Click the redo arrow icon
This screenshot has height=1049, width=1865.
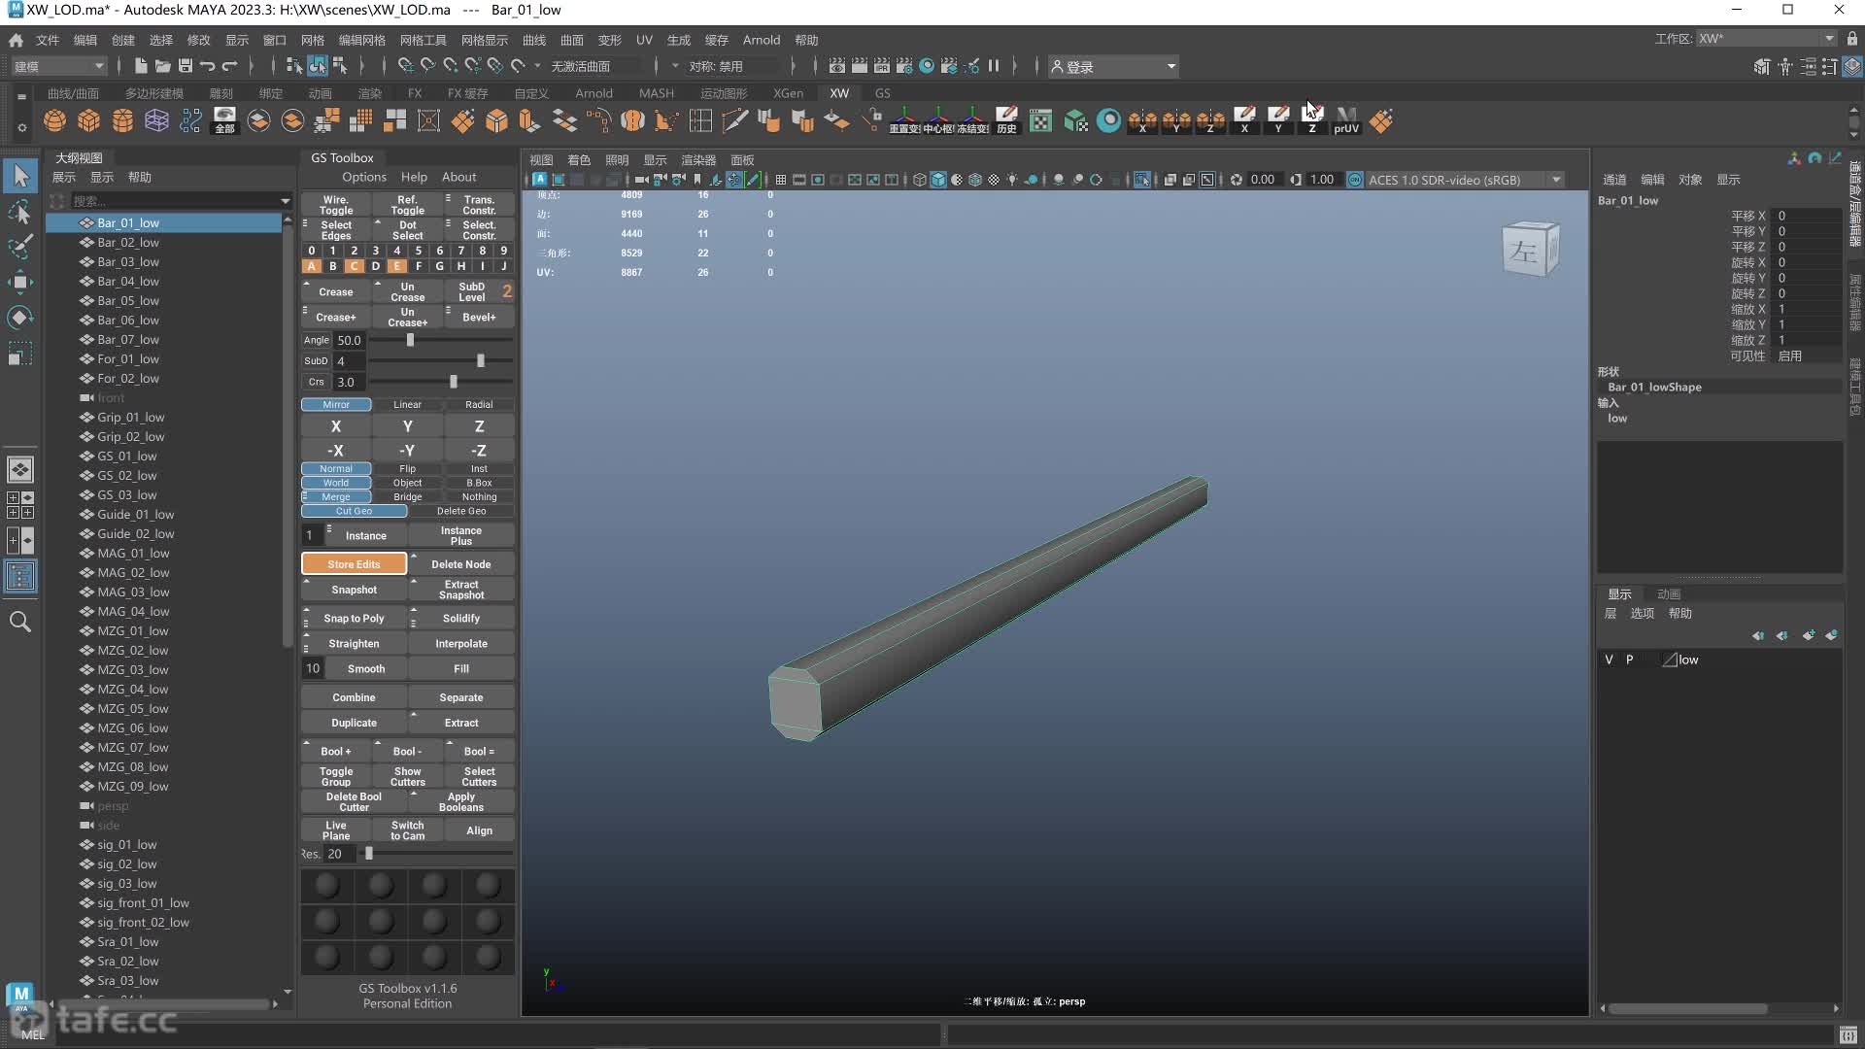click(x=229, y=66)
